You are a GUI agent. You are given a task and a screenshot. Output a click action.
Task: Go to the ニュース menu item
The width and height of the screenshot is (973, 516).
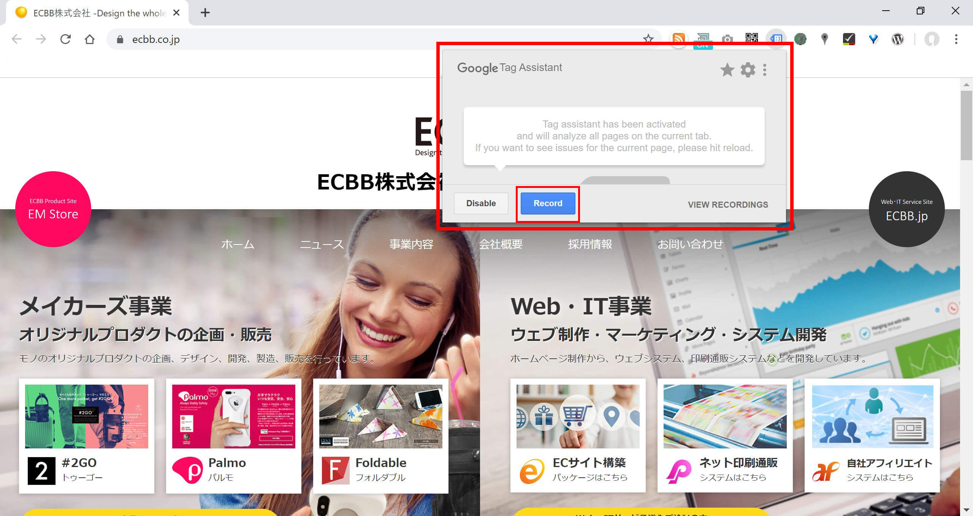pos(322,244)
